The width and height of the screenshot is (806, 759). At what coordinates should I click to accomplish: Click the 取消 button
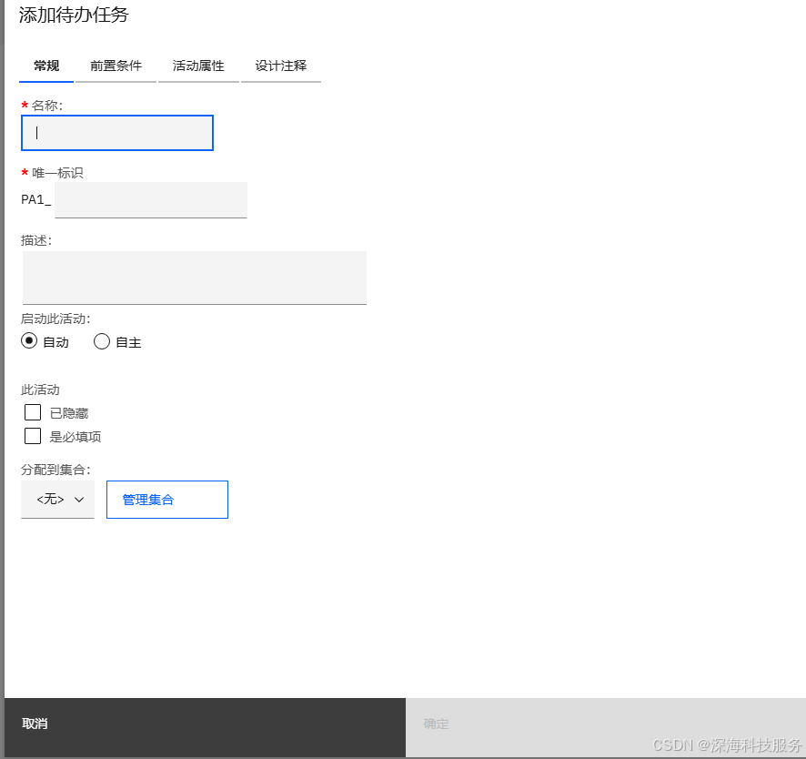click(205, 727)
